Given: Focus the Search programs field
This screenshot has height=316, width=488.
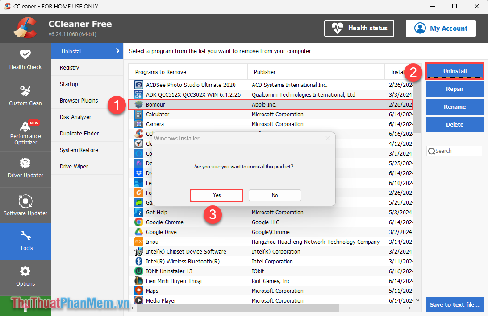Looking at the screenshot, I should click(x=455, y=151).
